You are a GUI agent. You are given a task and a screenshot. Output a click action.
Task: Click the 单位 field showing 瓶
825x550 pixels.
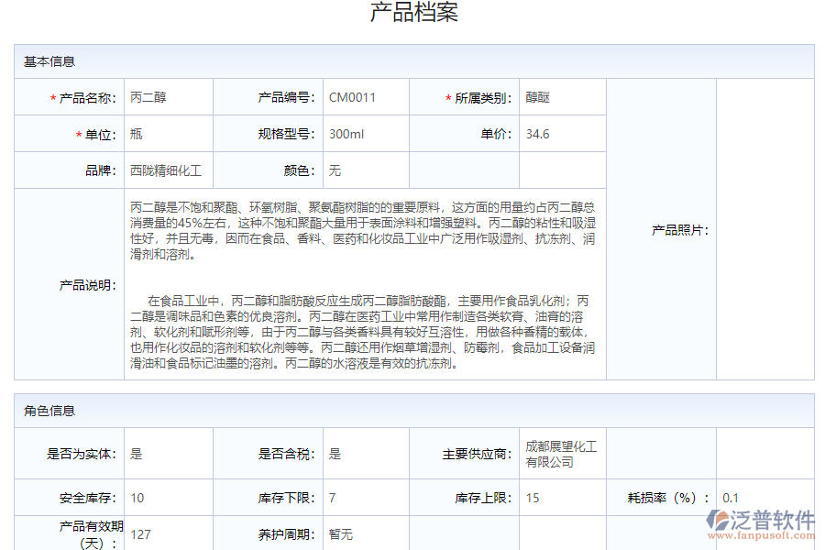point(167,133)
